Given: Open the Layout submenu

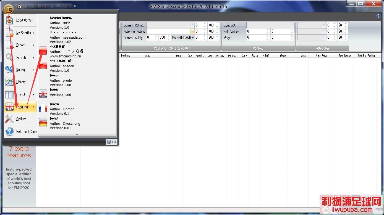Looking at the screenshot, I should (21, 95).
